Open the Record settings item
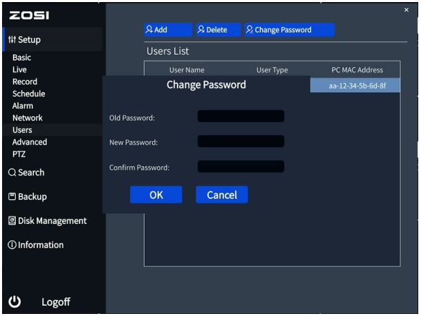The height and width of the screenshot is (316, 421). 25,82
